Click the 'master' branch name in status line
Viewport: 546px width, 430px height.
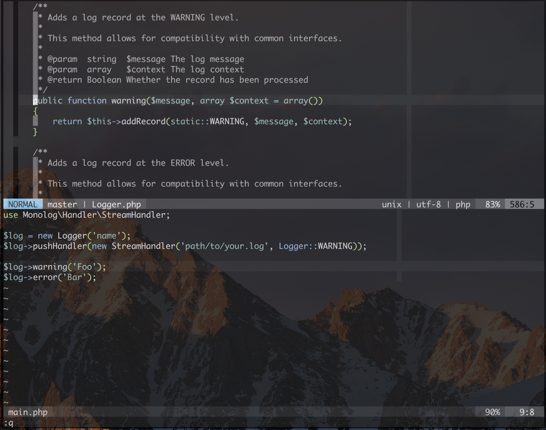[x=62, y=204]
